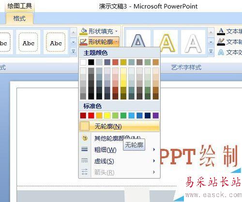Move WordArt styles gallery down one row
Image resolution: width=242 pixels, height=202 pixels.
pyautogui.click(x=211, y=42)
